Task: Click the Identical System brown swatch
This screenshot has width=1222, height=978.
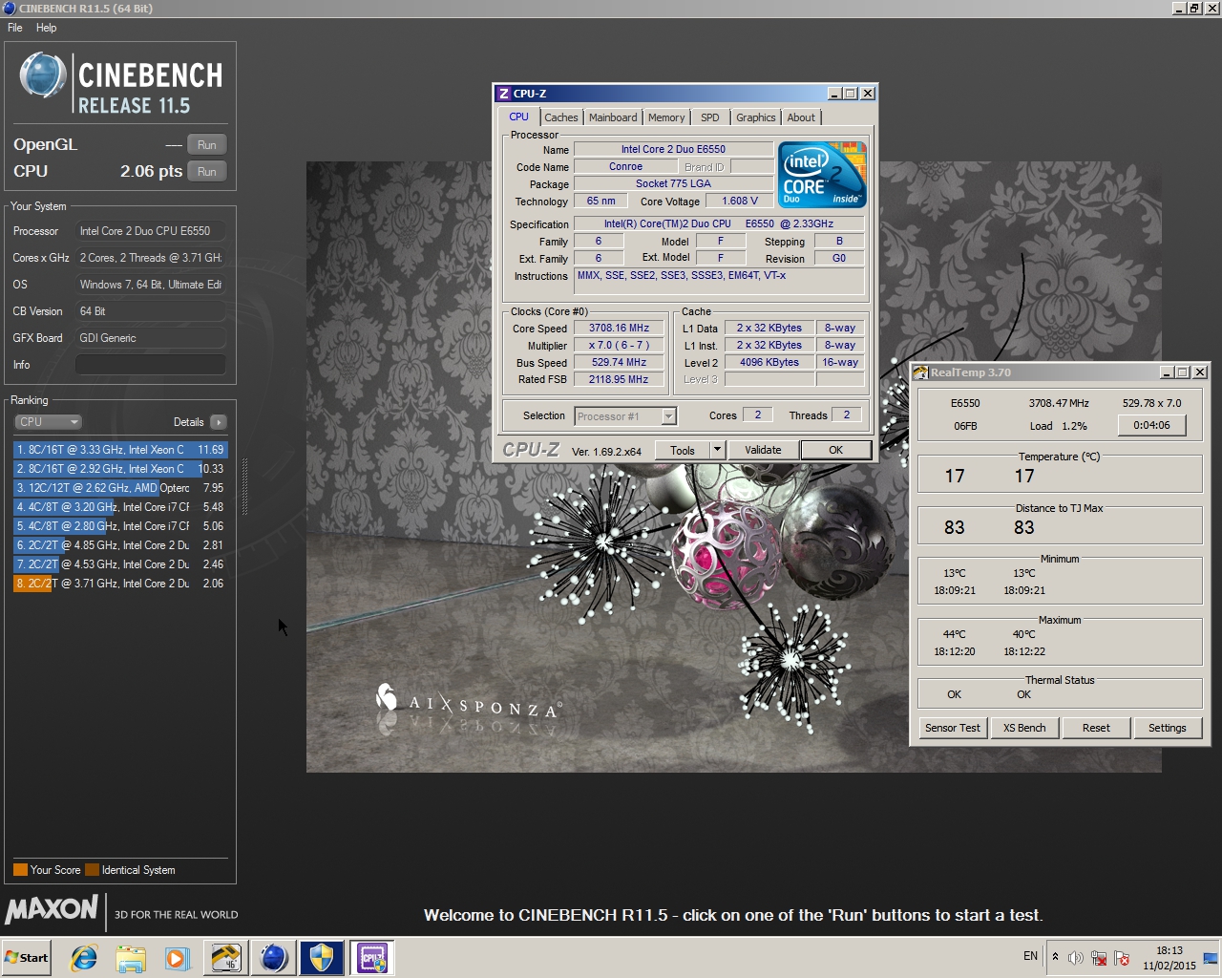Action: pos(92,870)
